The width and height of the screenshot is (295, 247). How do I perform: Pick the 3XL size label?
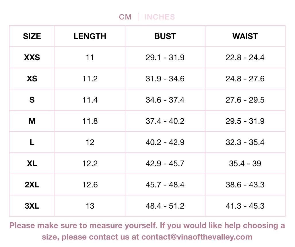click(x=32, y=206)
